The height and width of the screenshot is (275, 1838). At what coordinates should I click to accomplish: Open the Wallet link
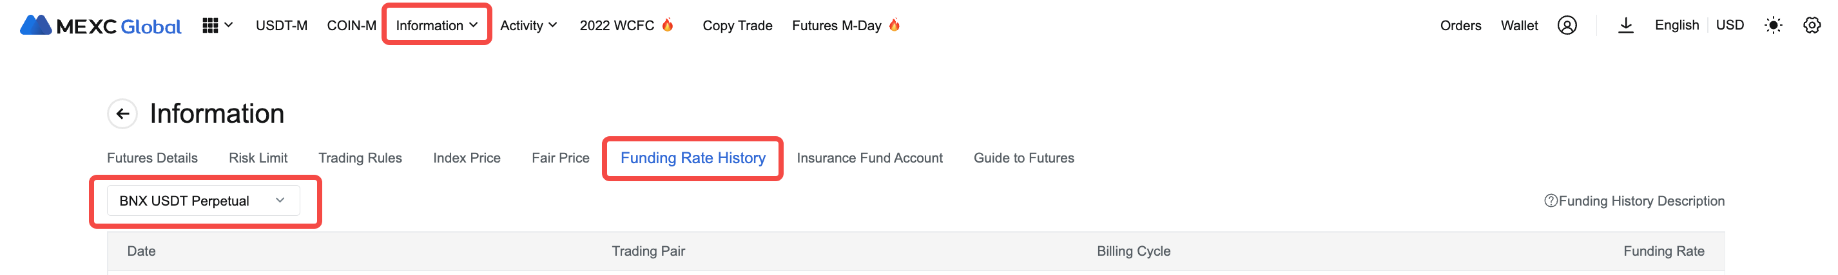pos(1519,26)
